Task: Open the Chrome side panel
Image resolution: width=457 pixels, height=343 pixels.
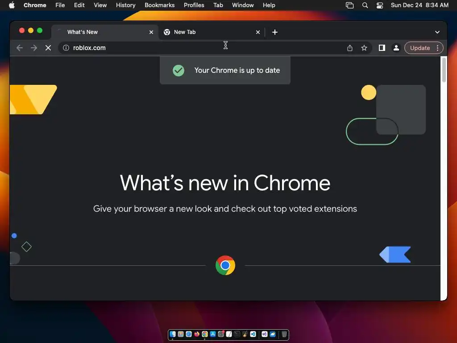Action: [x=382, y=48]
